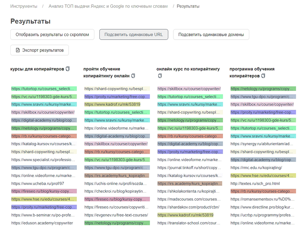The image size is (300, 227).
Task: Copy the keyword "программа обучения копирайтеров"
Action: [263, 76]
